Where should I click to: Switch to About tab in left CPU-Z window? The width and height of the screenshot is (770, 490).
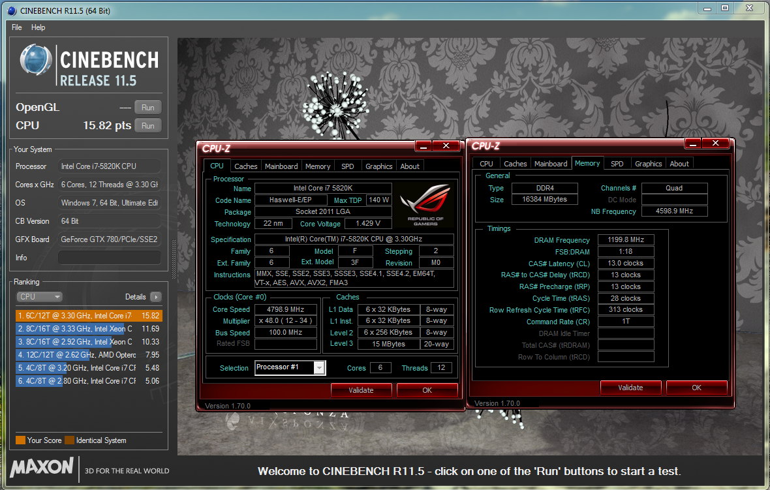coord(410,166)
